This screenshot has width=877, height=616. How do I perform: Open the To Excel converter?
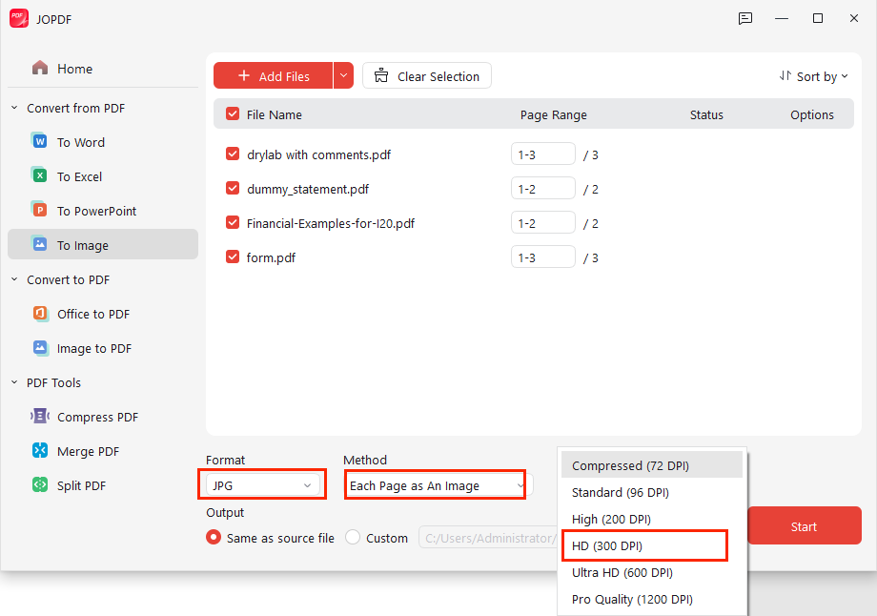click(103, 176)
